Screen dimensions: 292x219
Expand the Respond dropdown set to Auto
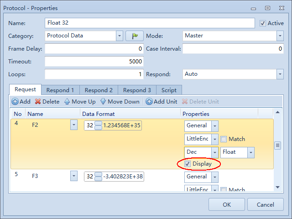279,74
